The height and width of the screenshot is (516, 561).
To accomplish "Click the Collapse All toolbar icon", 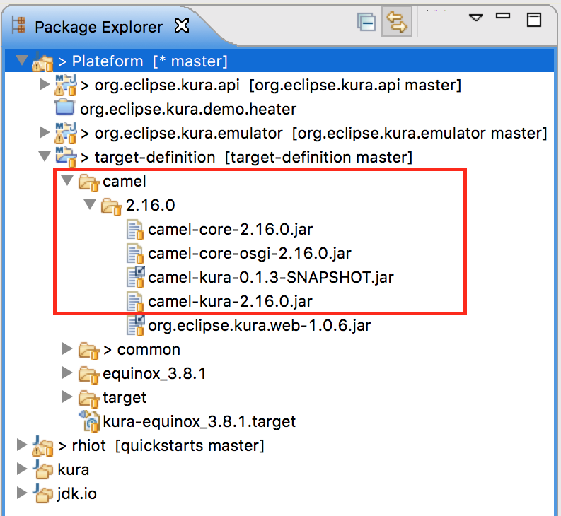I will point(366,23).
